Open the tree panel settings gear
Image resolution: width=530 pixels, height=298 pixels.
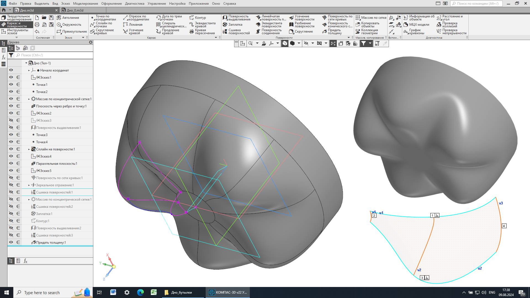tap(91, 42)
